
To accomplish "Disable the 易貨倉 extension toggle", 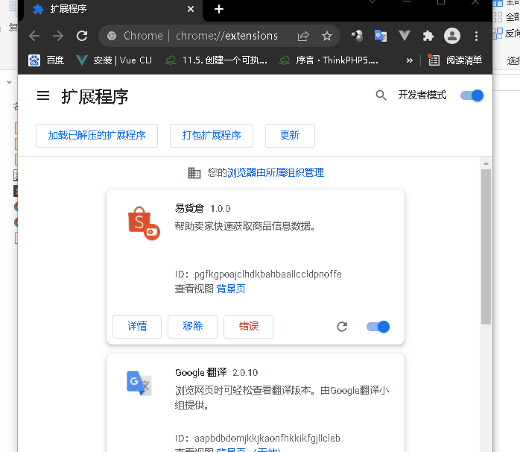I will pos(378,327).
